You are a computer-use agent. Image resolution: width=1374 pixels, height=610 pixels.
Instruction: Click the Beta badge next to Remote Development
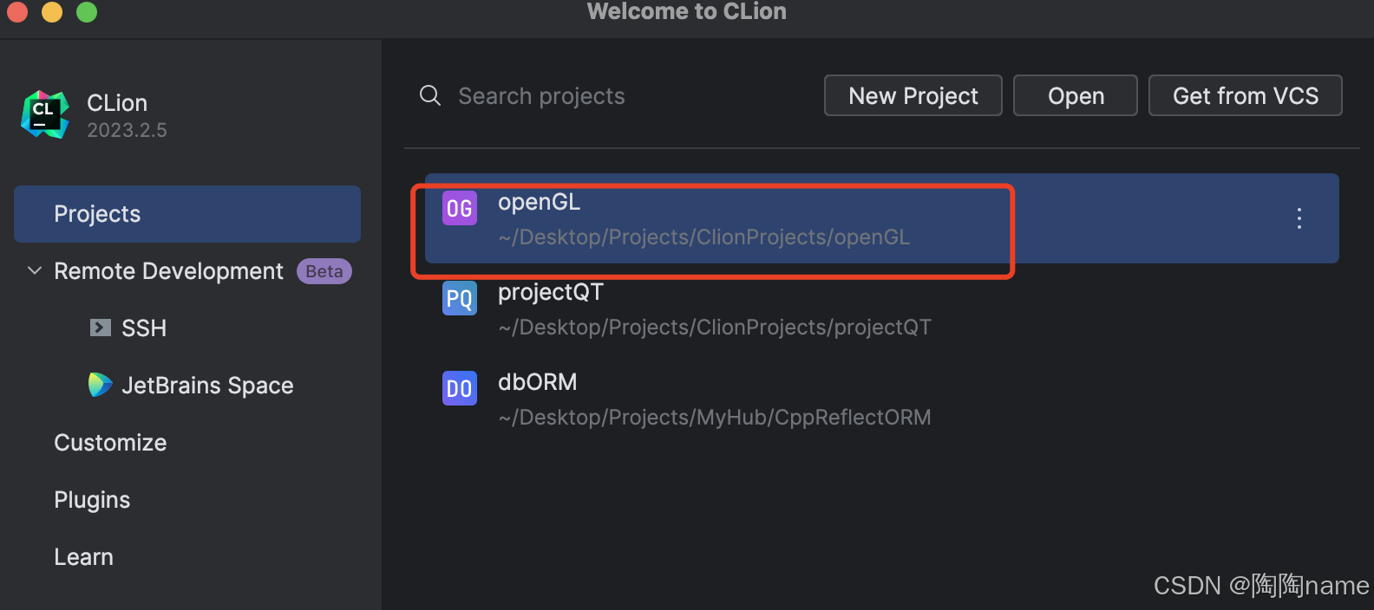pos(324,270)
